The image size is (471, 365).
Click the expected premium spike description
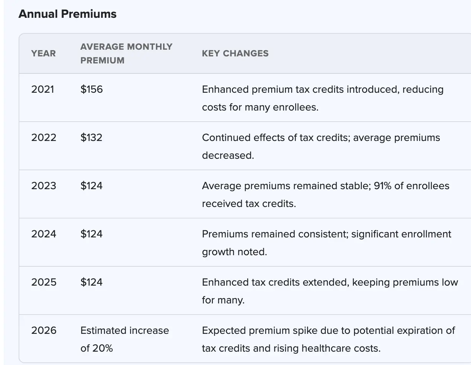(328, 339)
